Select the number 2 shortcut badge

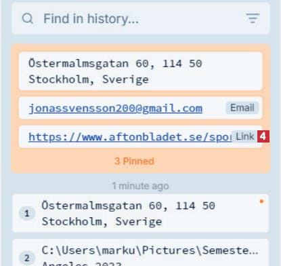[27, 258]
